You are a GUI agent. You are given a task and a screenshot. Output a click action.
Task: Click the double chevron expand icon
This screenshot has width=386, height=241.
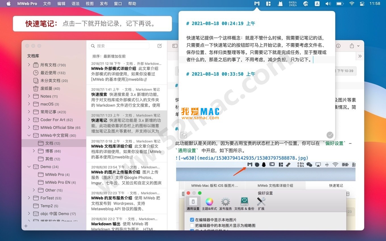[x=360, y=56]
